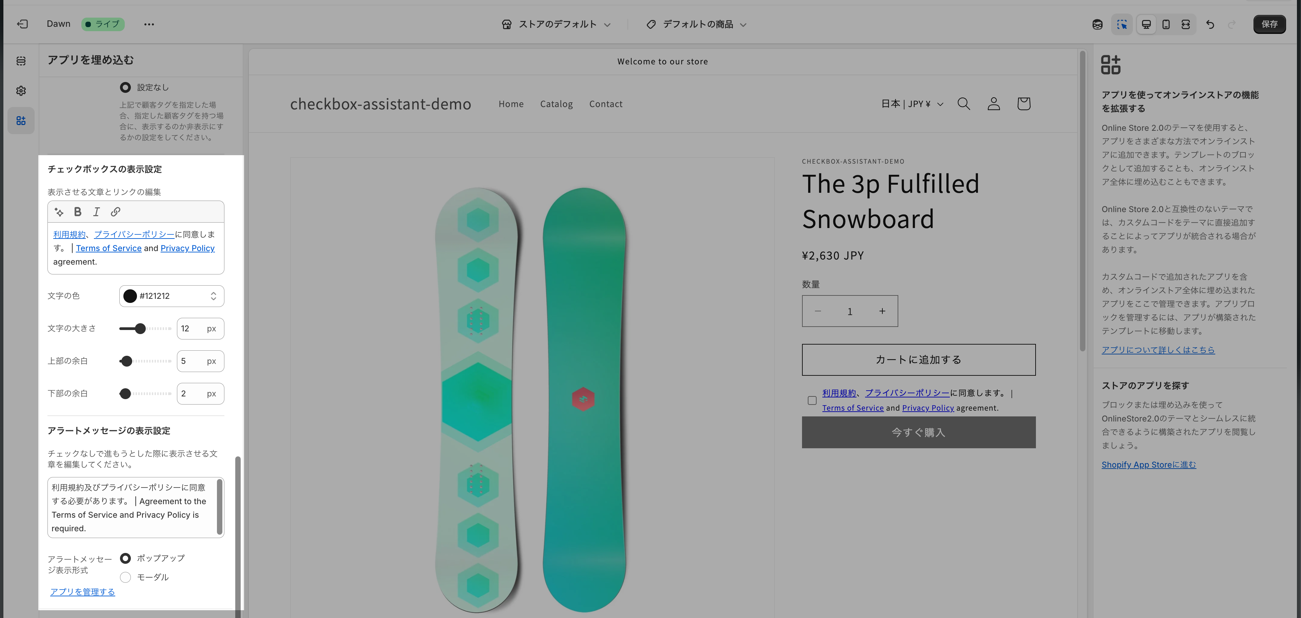This screenshot has height=618, width=1301.
Task: Expand the 日本 | JPY ¥ currency selector
Action: point(912,104)
